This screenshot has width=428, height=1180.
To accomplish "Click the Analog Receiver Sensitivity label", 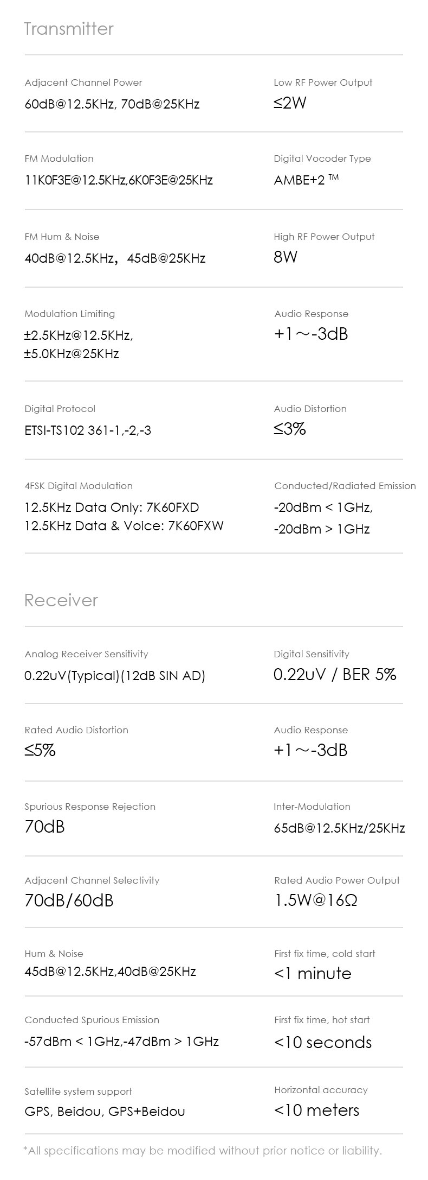I will click(x=86, y=654).
